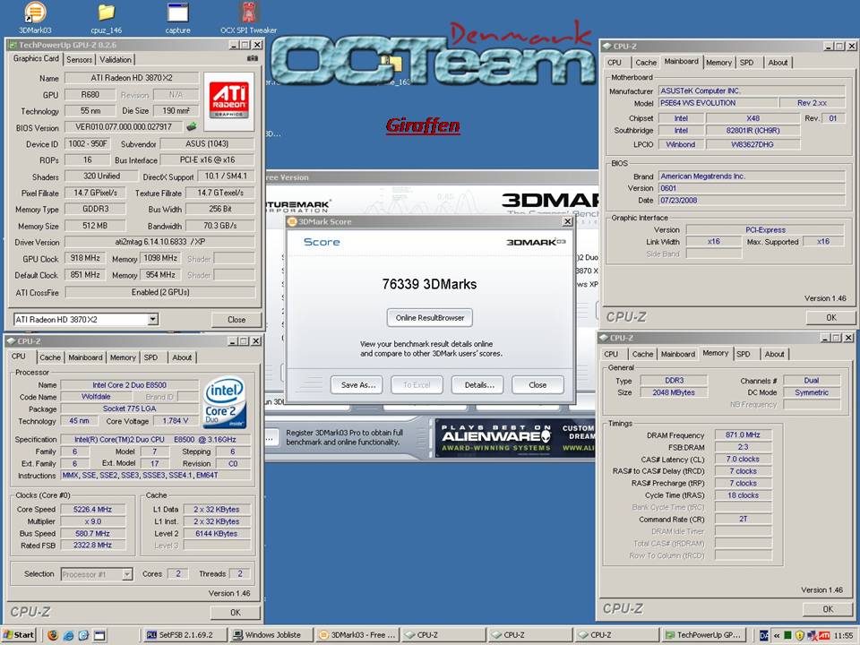Open Memory tab in CPU-Z processor window
860x645 pixels.
pyautogui.click(x=123, y=357)
